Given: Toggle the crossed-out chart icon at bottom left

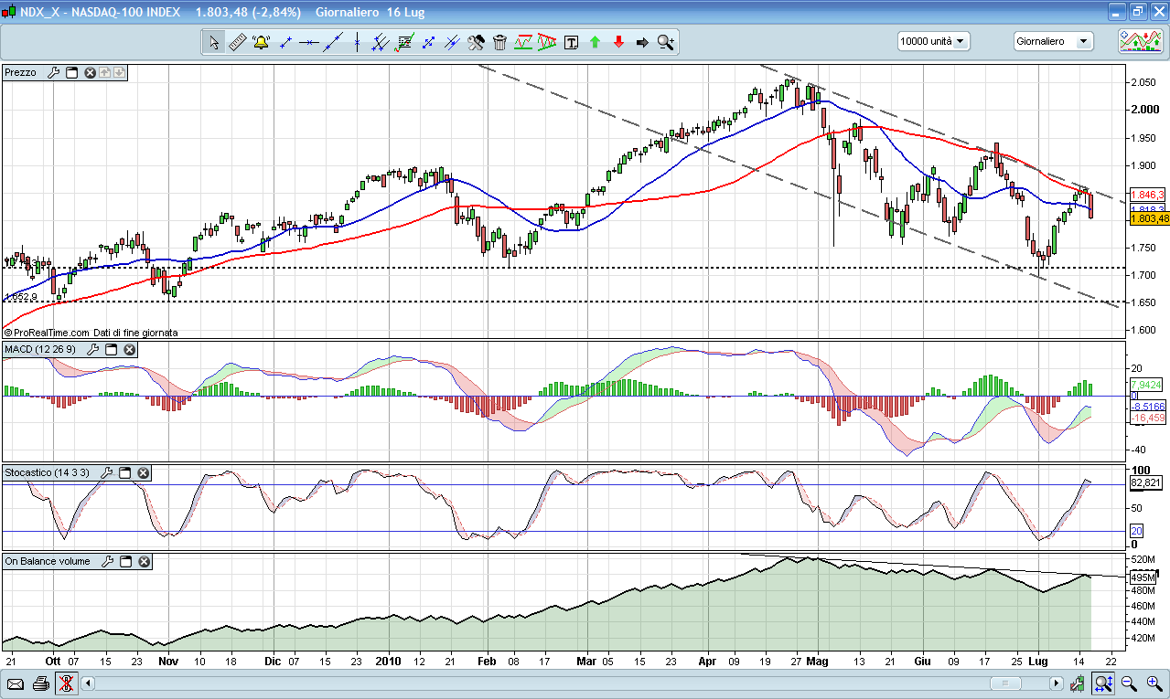Looking at the screenshot, I should [x=65, y=683].
